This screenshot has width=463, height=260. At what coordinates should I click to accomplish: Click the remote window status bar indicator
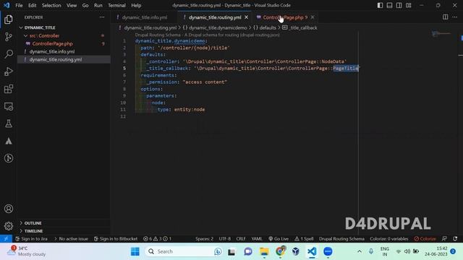pos(6,239)
